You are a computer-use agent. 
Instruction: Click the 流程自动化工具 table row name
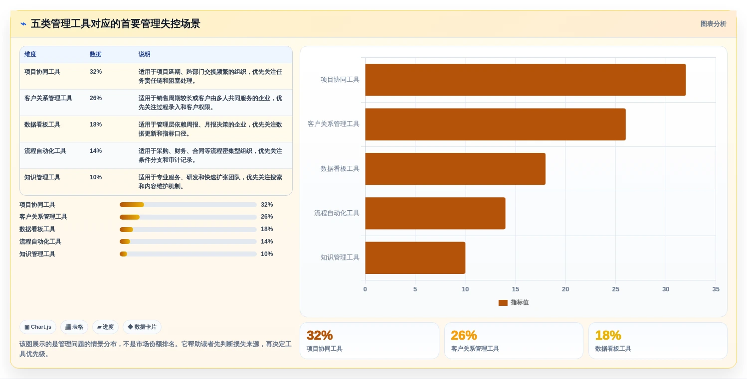pos(45,151)
